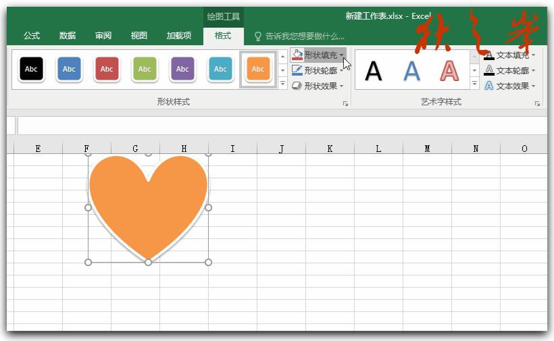Click the lightbulb tell-me icon
Screen dimensions: 554x341
(x=258, y=36)
